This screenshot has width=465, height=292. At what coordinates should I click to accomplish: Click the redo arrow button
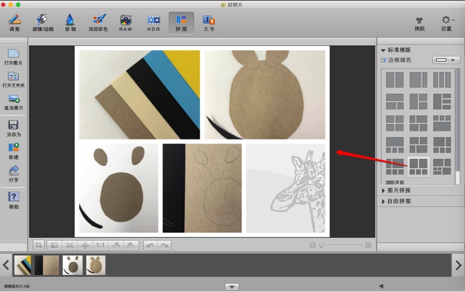(164, 245)
